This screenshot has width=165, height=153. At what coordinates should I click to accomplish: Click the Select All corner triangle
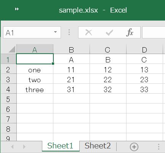point(12,49)
